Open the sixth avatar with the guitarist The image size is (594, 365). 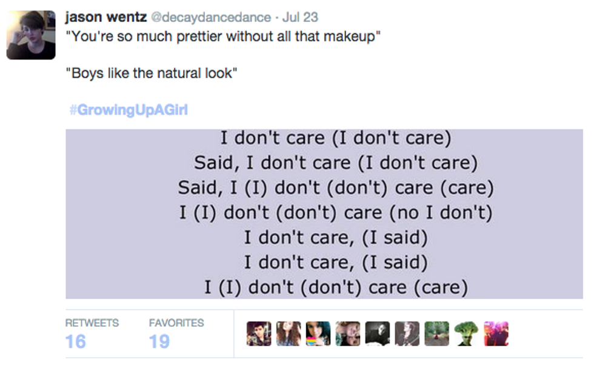[x=407, y=333]
